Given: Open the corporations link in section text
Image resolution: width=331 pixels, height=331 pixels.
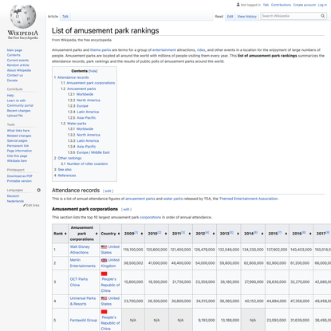Looking at the screenshot, I should (150, 217).
